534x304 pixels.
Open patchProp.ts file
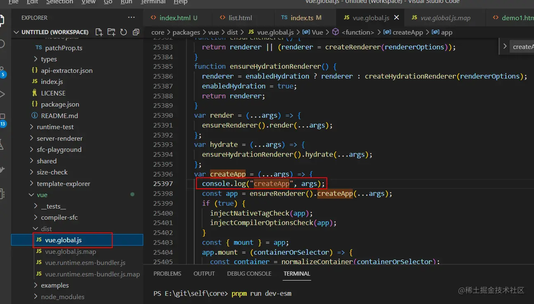(x=64, y=48)
